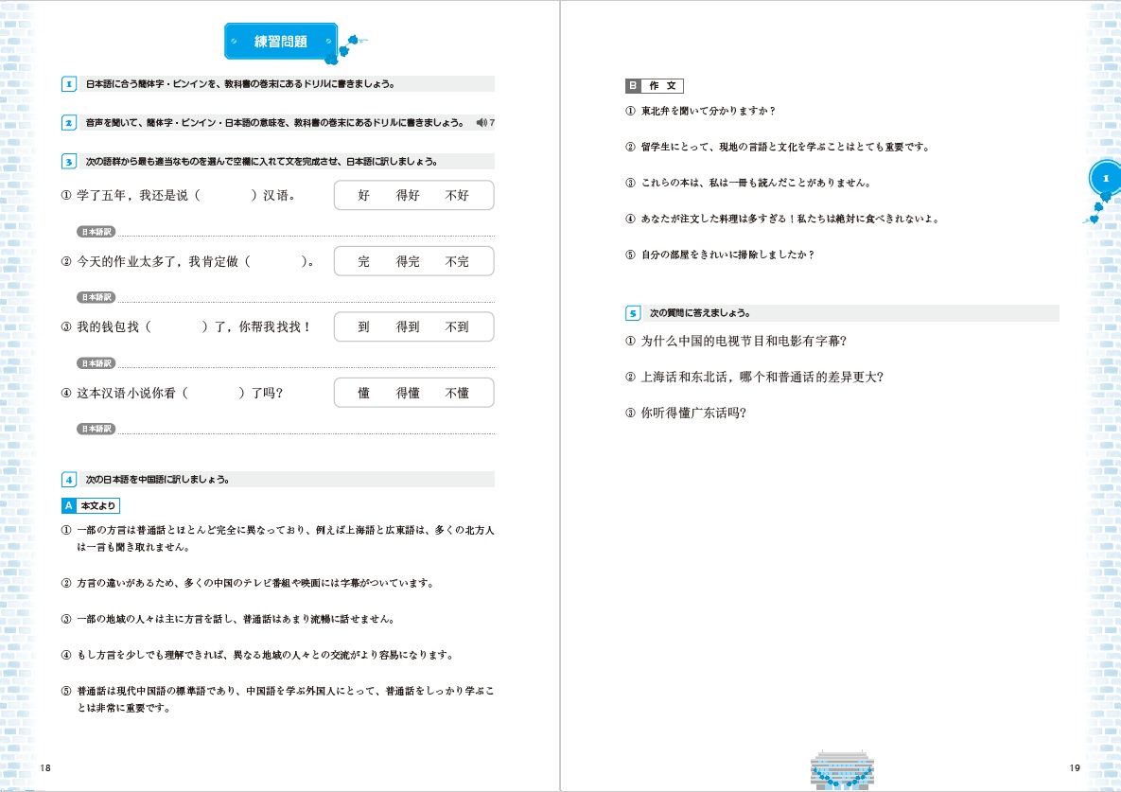Click the 練習問題 title banner

(x=281, y=42)
